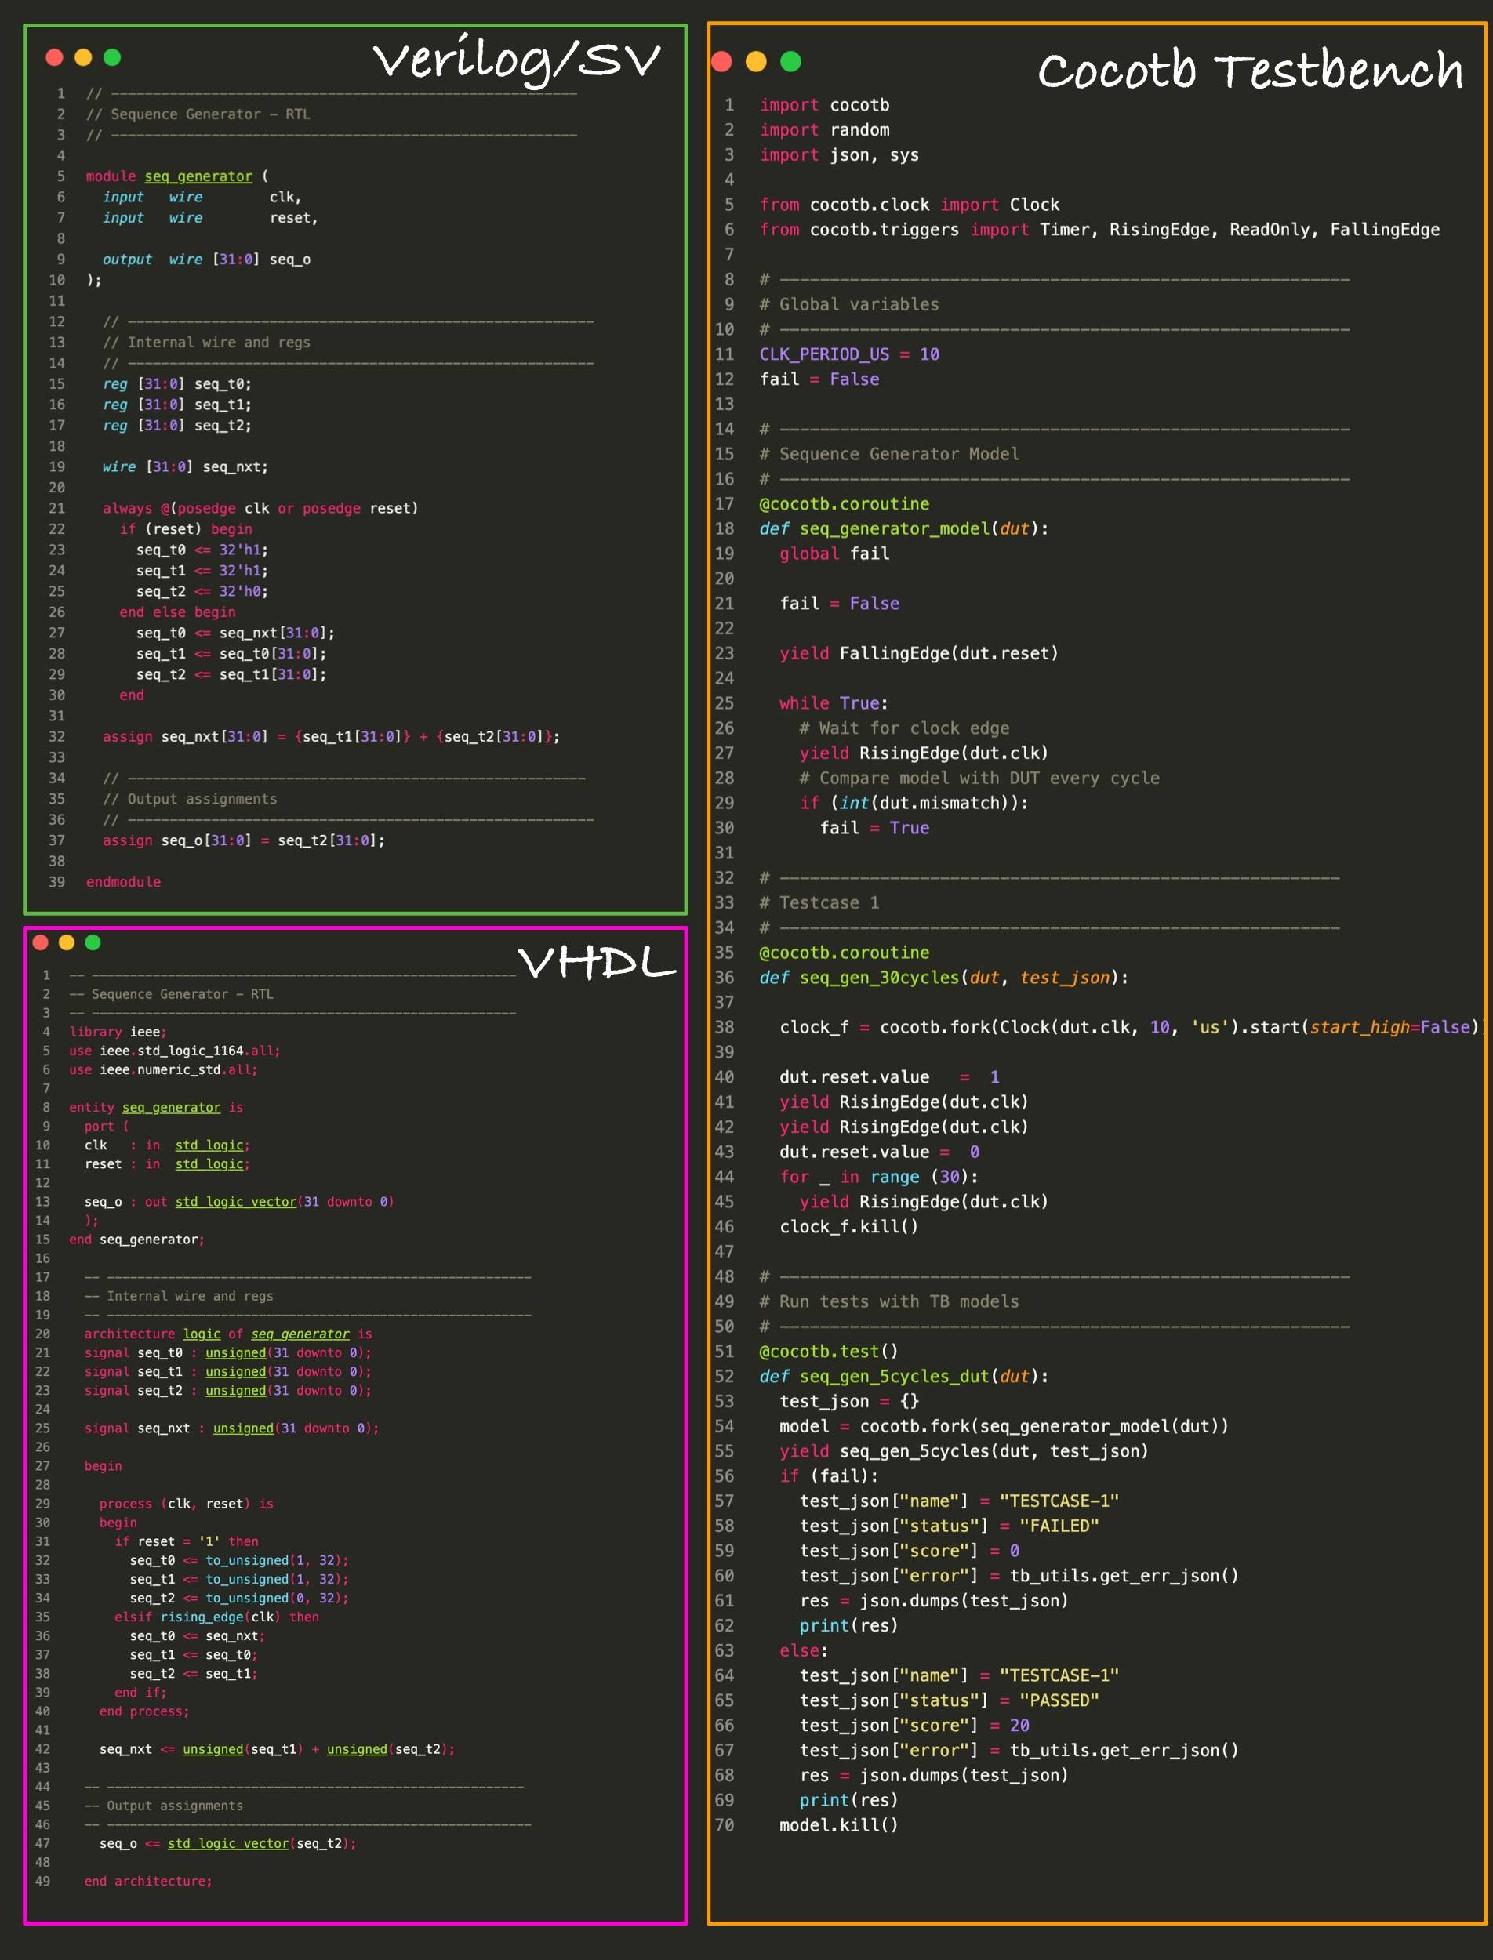Click 'model.kill()' on testbench line 70

tap(838, 1825)
